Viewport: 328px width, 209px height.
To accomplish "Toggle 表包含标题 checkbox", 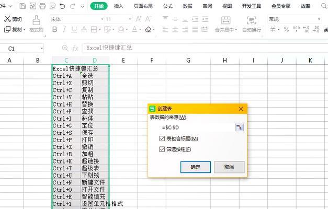I will tap(162, 138).
